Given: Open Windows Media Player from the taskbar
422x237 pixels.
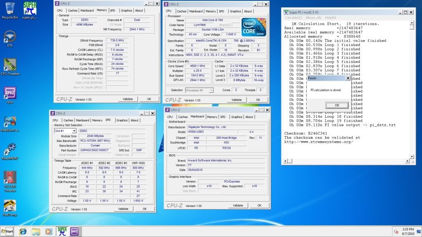Looking at the screenshot, I should 49,231.
